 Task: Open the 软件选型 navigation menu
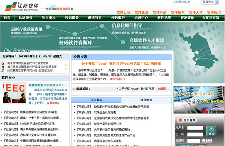164,18
